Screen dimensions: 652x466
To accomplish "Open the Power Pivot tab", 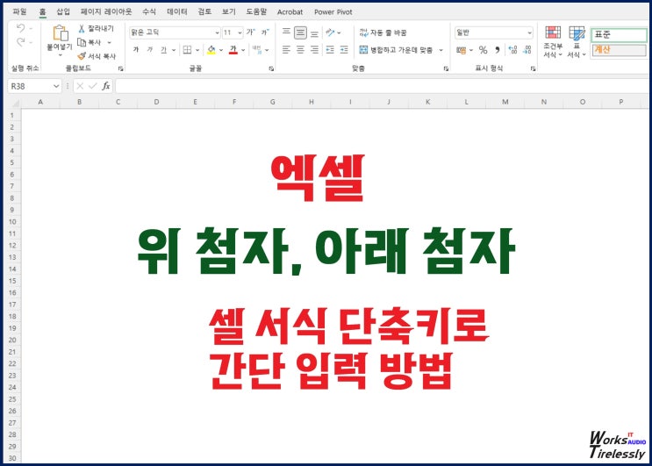I will point(333,12).
